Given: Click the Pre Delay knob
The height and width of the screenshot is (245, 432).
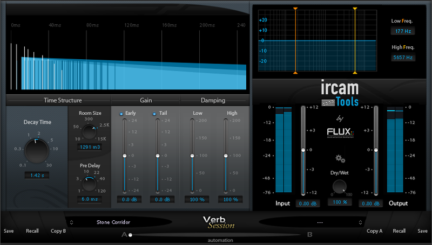Looking at the screenshot, I should [x=90, y=184].
